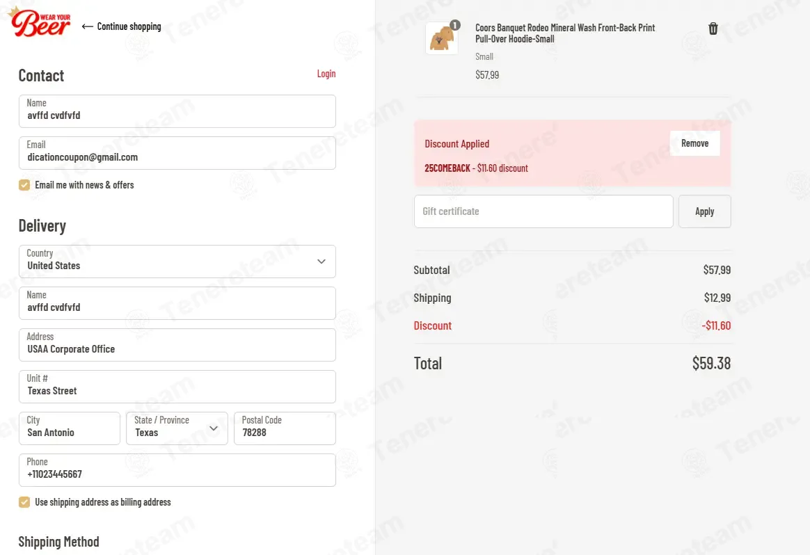The height and width of the screenshot is (555, 810).
Task: Click the City field
Action: 69,428
